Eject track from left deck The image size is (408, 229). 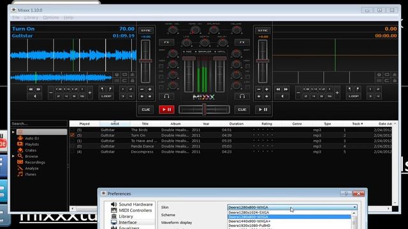[x=132, y=75]
